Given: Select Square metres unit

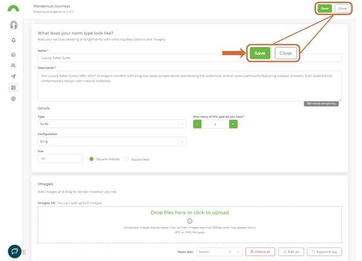Looking at the screenshot, I should (x=91, y=159).
